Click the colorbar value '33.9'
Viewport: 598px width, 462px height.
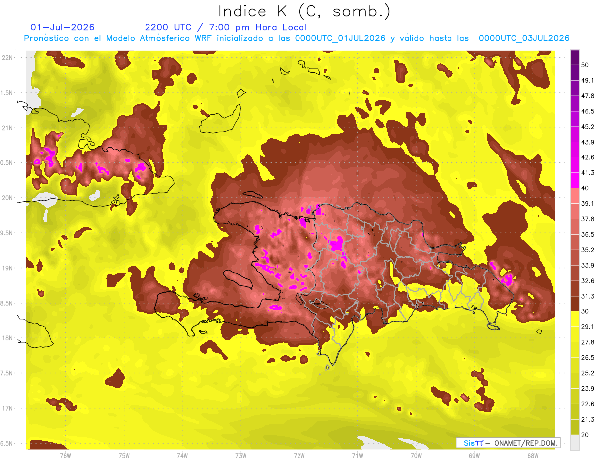(x=587, y=265)
